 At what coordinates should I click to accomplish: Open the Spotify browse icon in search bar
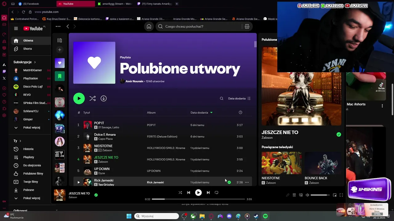point(247,26)
